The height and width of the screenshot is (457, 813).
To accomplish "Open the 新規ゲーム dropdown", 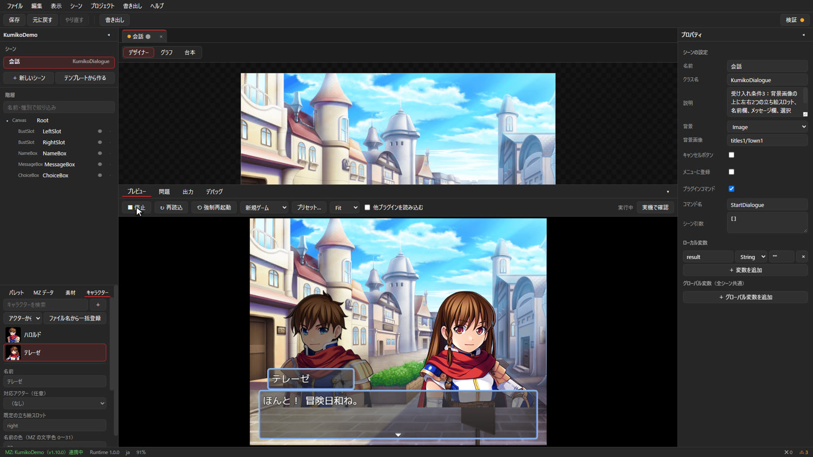I will [265, 208].
